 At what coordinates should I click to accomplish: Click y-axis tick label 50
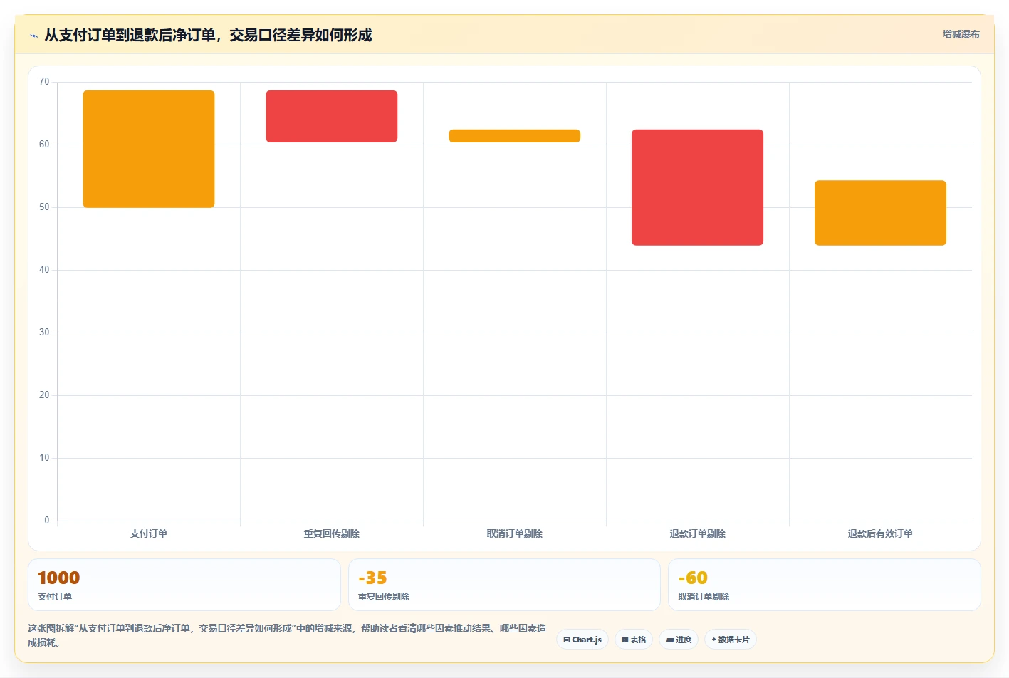pos(44,207)
